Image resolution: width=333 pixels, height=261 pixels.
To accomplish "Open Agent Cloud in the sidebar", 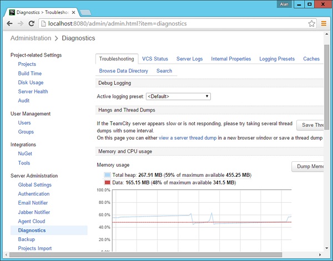I will pos(32,221).
